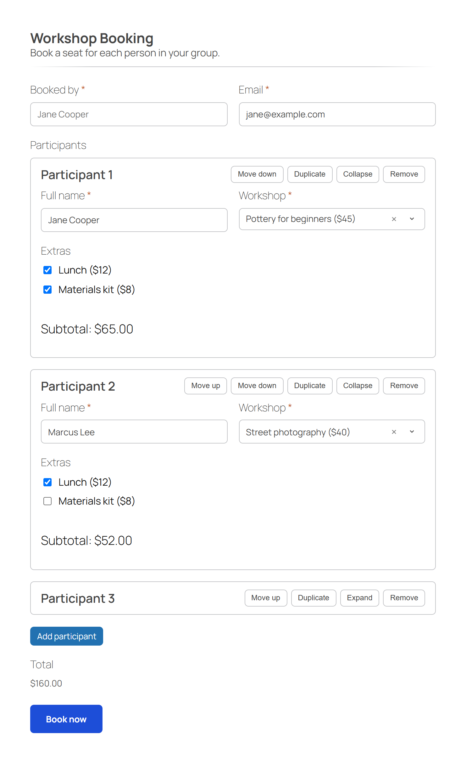
Task: Select Street photography ($40) workshop text
Action: [298, 432]
